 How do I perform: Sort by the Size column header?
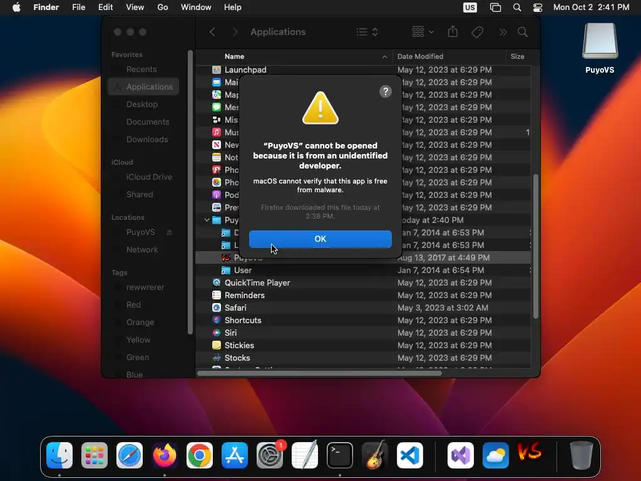pyautogui.click(x=517, y=56)
